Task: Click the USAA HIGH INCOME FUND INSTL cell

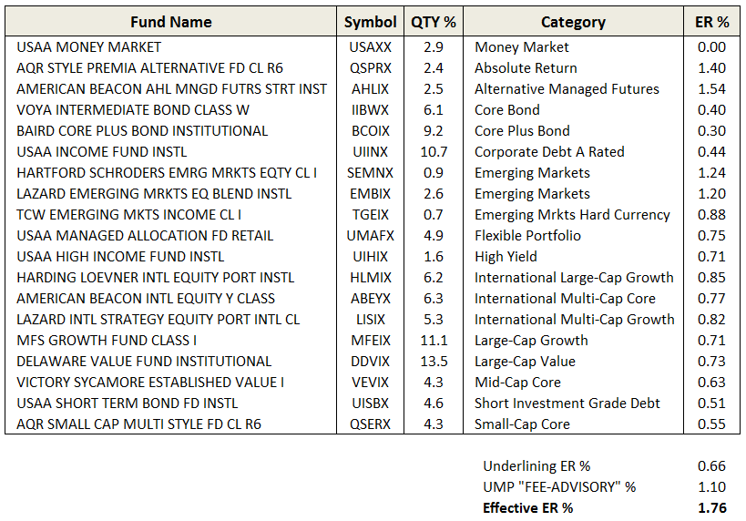Action: (120, 257)
